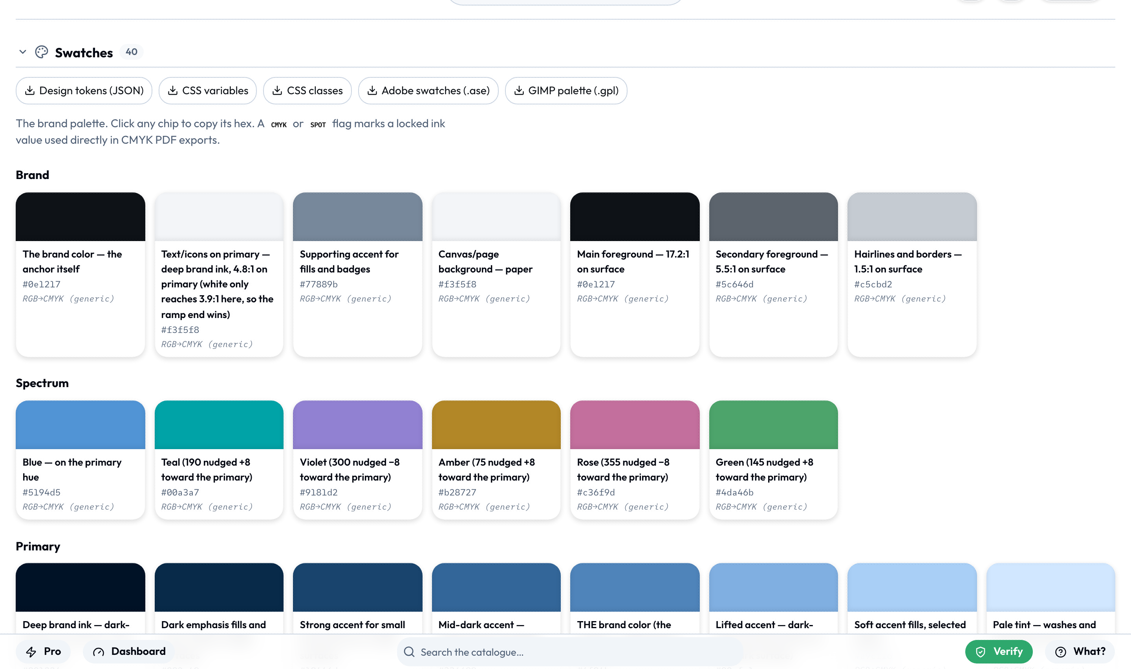
Task: Select the Soft accent fills swatch
Action: click(x=912, y=598)
